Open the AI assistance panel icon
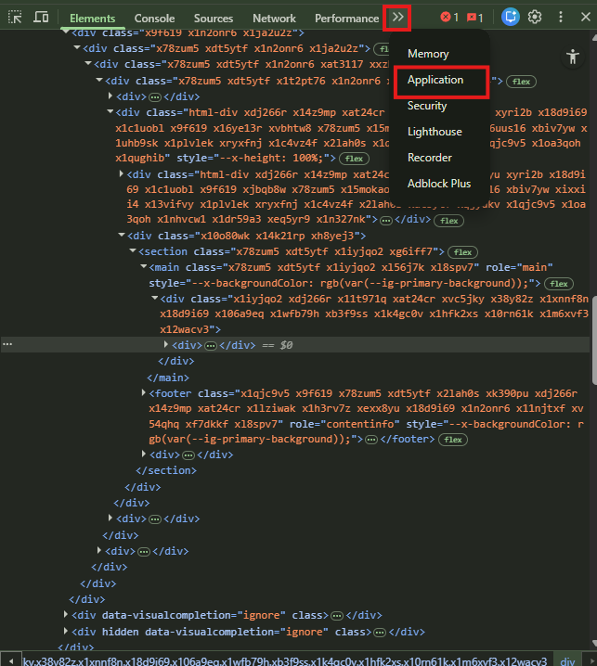The width and height of the screenshot is (597, 666). tap(511, 17)
